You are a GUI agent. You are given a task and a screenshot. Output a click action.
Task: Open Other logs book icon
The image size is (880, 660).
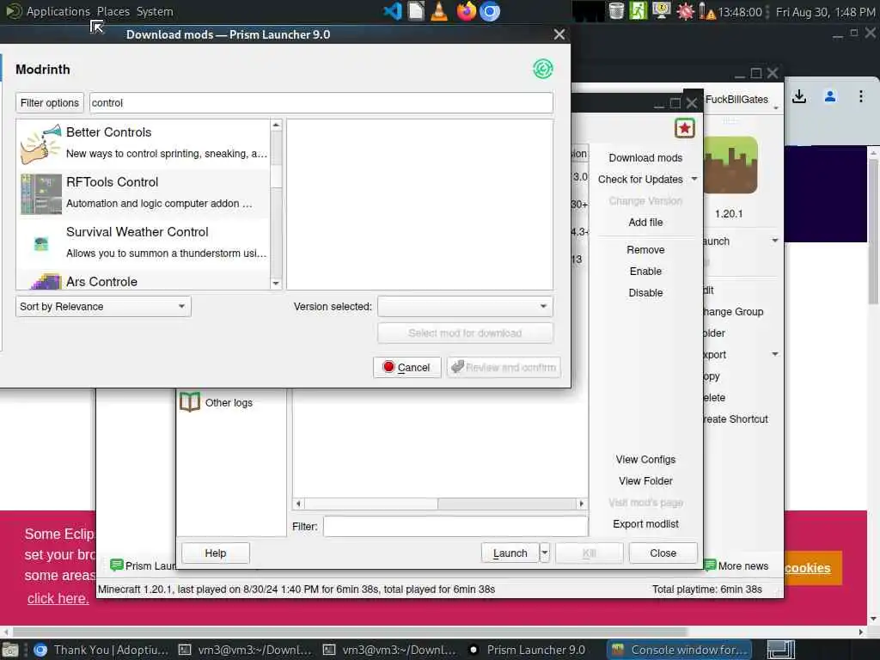190,402
